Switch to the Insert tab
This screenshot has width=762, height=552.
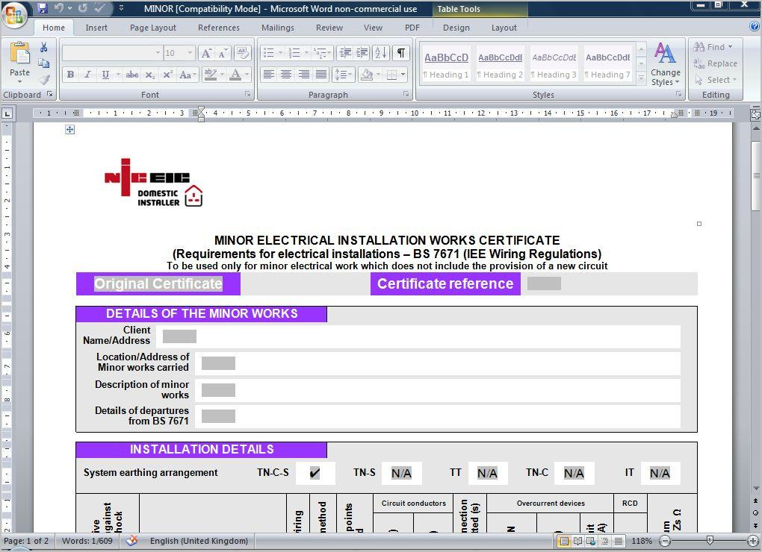point(96,28)
